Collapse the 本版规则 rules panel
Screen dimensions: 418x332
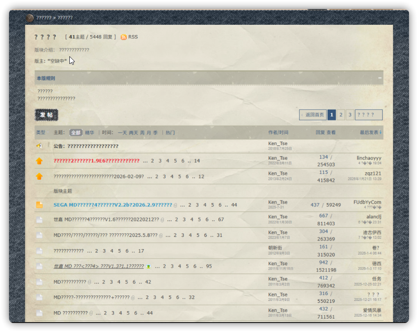380,78
